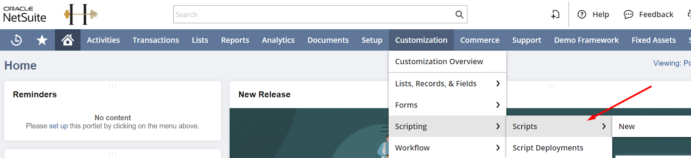Click the search magnifier icon
The height and width of the screenshot is (158, 691).
click(459, 15)
